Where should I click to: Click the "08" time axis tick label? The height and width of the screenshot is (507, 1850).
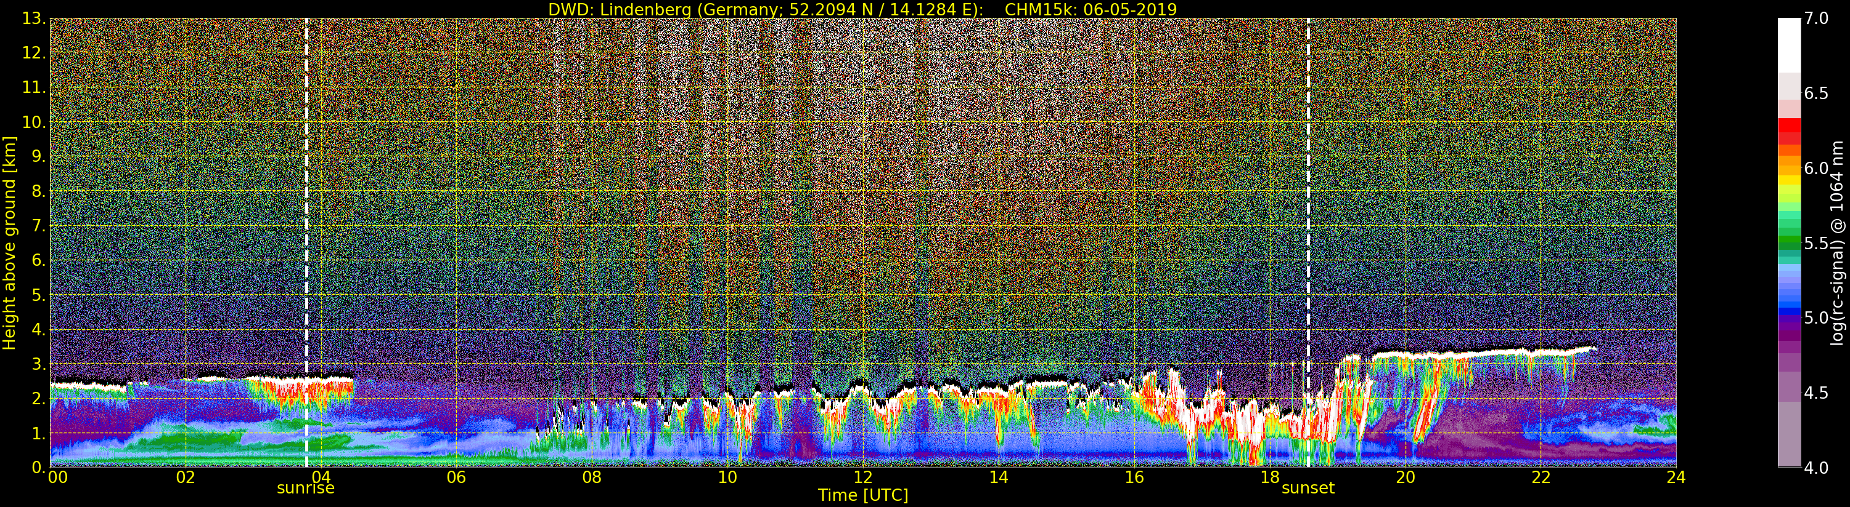592,477
